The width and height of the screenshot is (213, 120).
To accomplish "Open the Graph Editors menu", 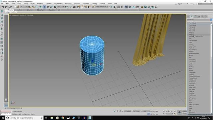I will pos(58,4).
